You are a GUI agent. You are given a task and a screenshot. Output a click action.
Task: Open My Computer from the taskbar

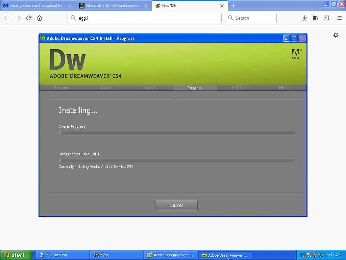(62, 255)
